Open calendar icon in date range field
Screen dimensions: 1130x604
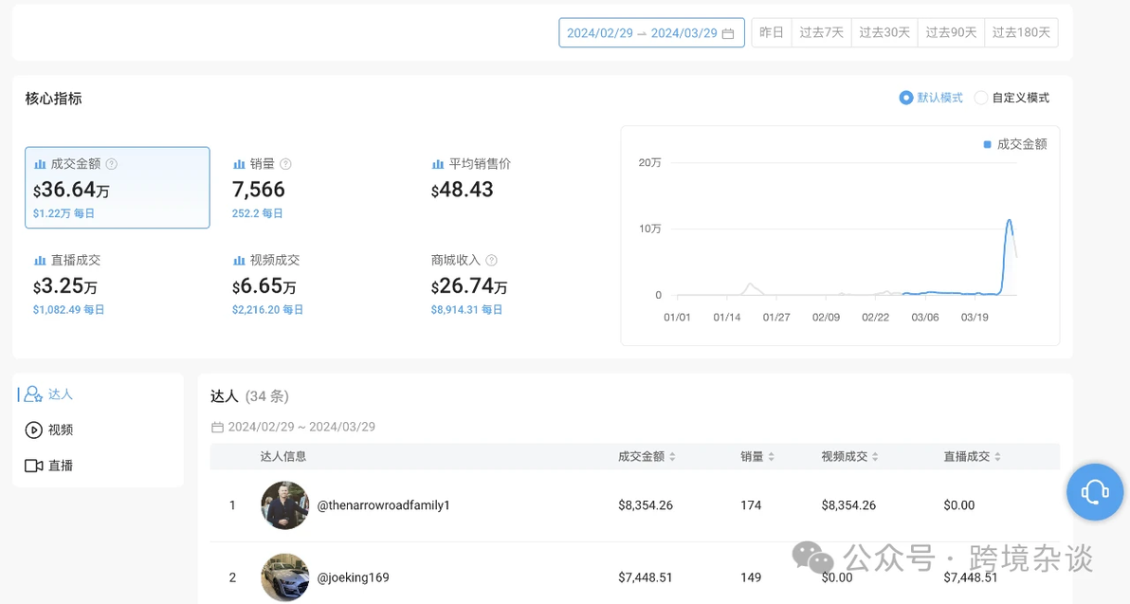point(728,33)
